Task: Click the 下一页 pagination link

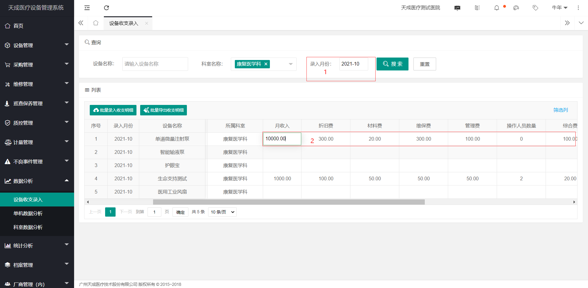Action: click(126, 212)
